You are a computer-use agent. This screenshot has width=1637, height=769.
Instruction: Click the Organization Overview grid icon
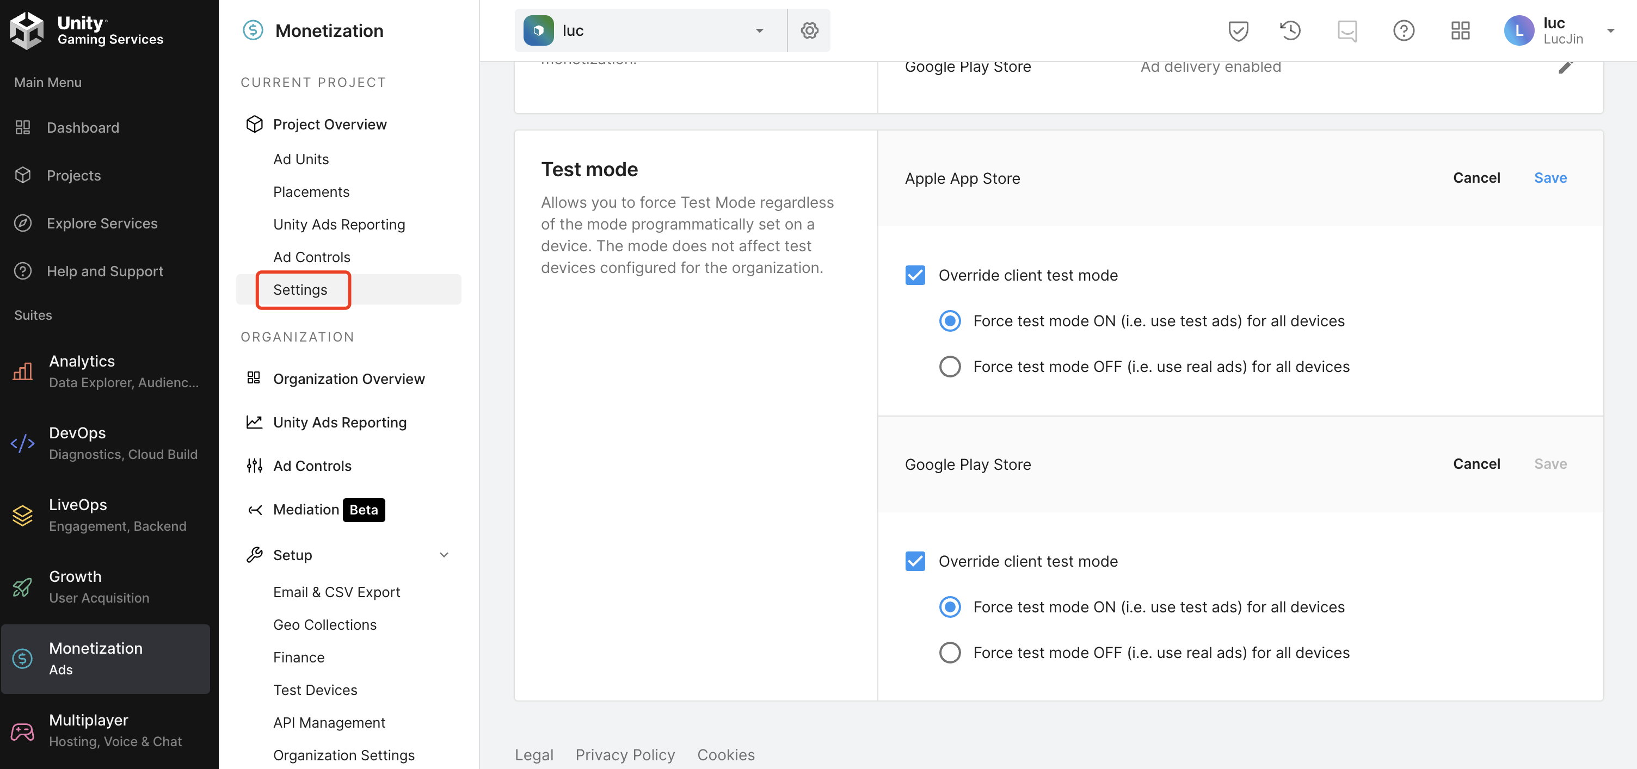tap(254, 378)
